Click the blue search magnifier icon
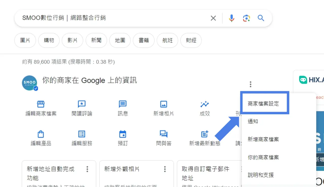The width and height of the screenshot is (324, 187). click(x=261, y=18)
